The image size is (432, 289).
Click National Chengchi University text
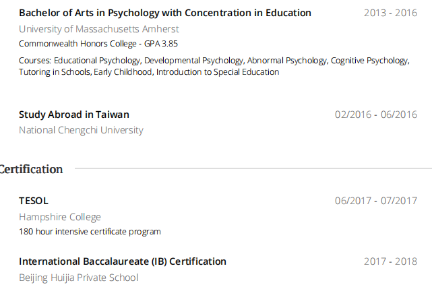[81, 130]
